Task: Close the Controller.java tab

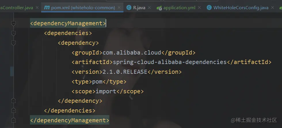Action: (37, 8)
